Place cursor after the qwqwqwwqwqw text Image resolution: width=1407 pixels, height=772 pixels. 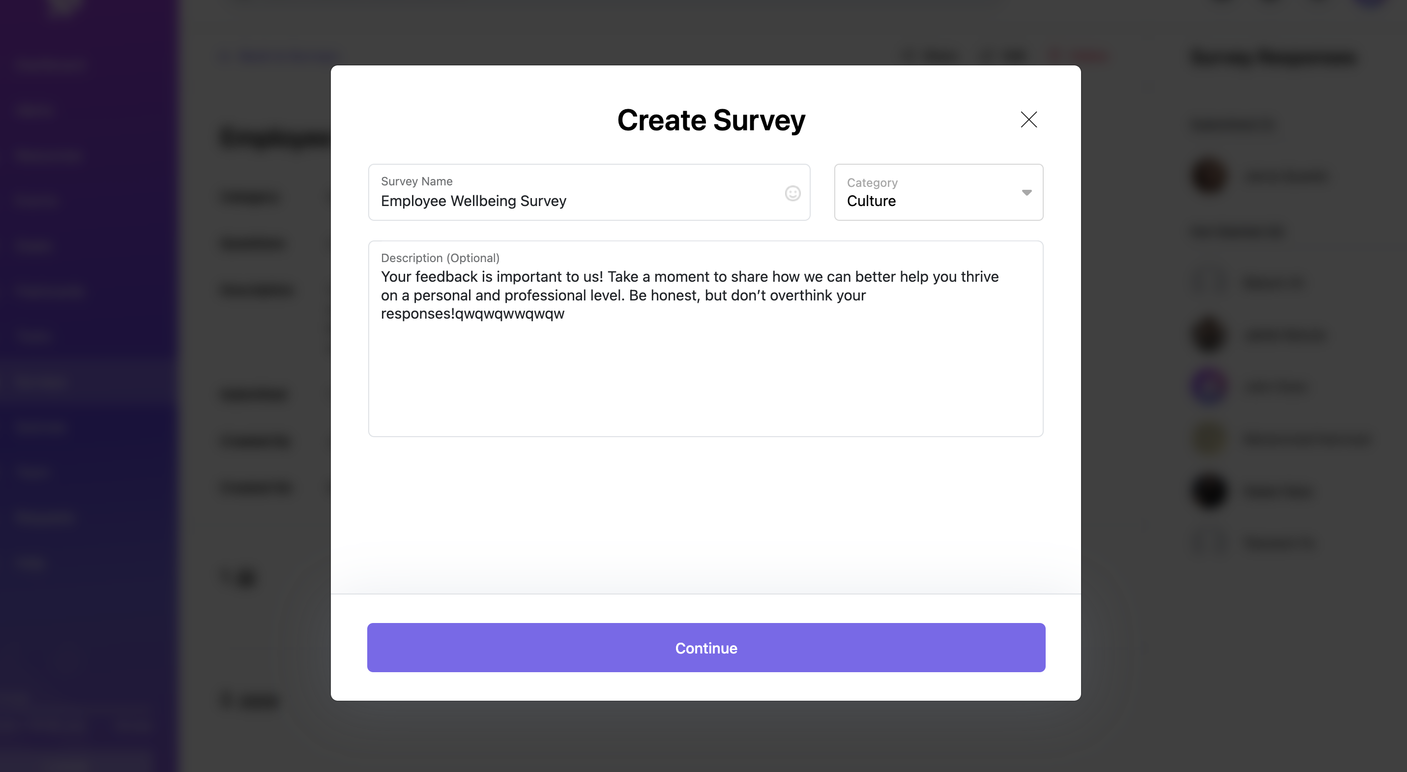pos(565,314)
